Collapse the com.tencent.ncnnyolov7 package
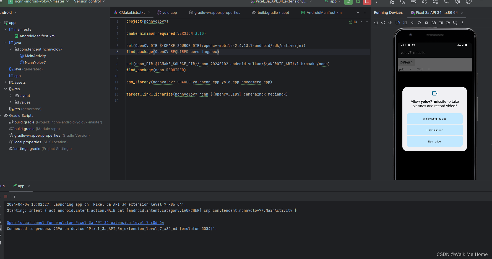This screenshot has width=492, height=259. coord(11,49)
